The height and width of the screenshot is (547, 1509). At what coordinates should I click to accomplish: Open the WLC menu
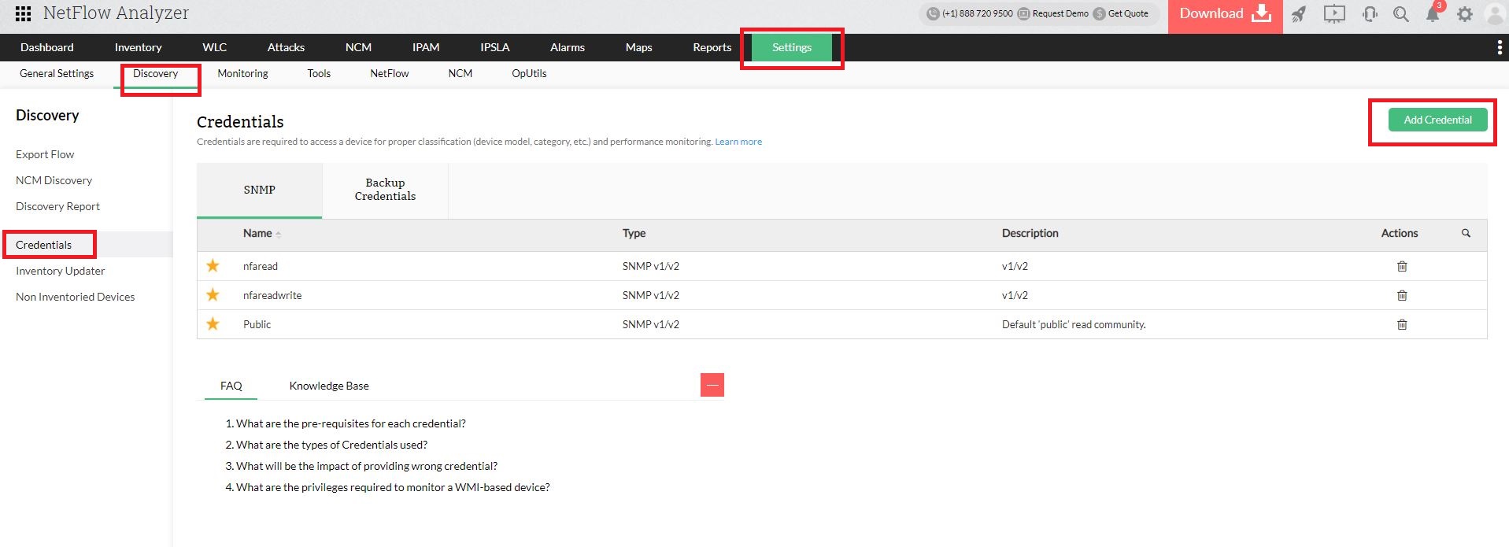pyautogui.click(x=214, y=47)
